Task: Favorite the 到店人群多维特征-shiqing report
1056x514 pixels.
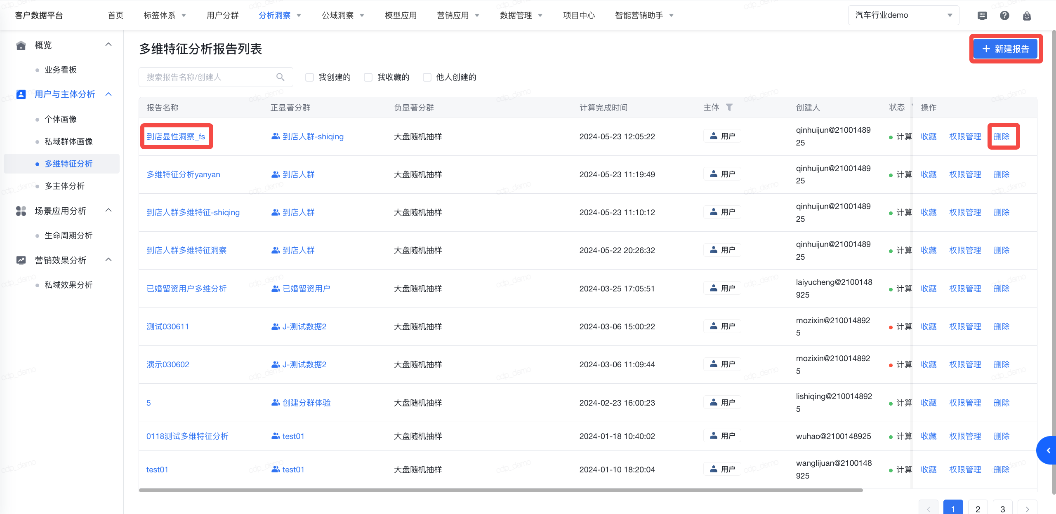Action: 929,212
